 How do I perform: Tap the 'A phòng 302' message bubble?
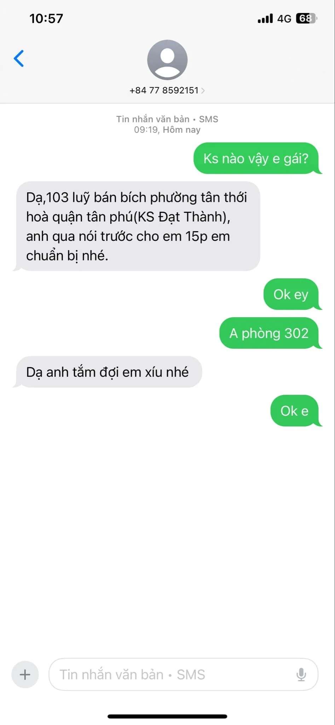[x=269, y=333]
